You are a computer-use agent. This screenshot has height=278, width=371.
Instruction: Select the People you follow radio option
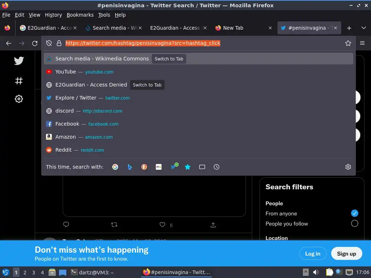(354, 223)
